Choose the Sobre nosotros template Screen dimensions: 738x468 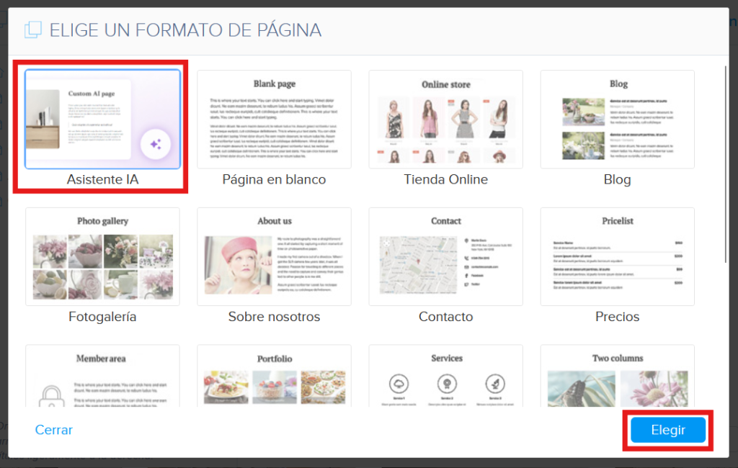(274, 256)
